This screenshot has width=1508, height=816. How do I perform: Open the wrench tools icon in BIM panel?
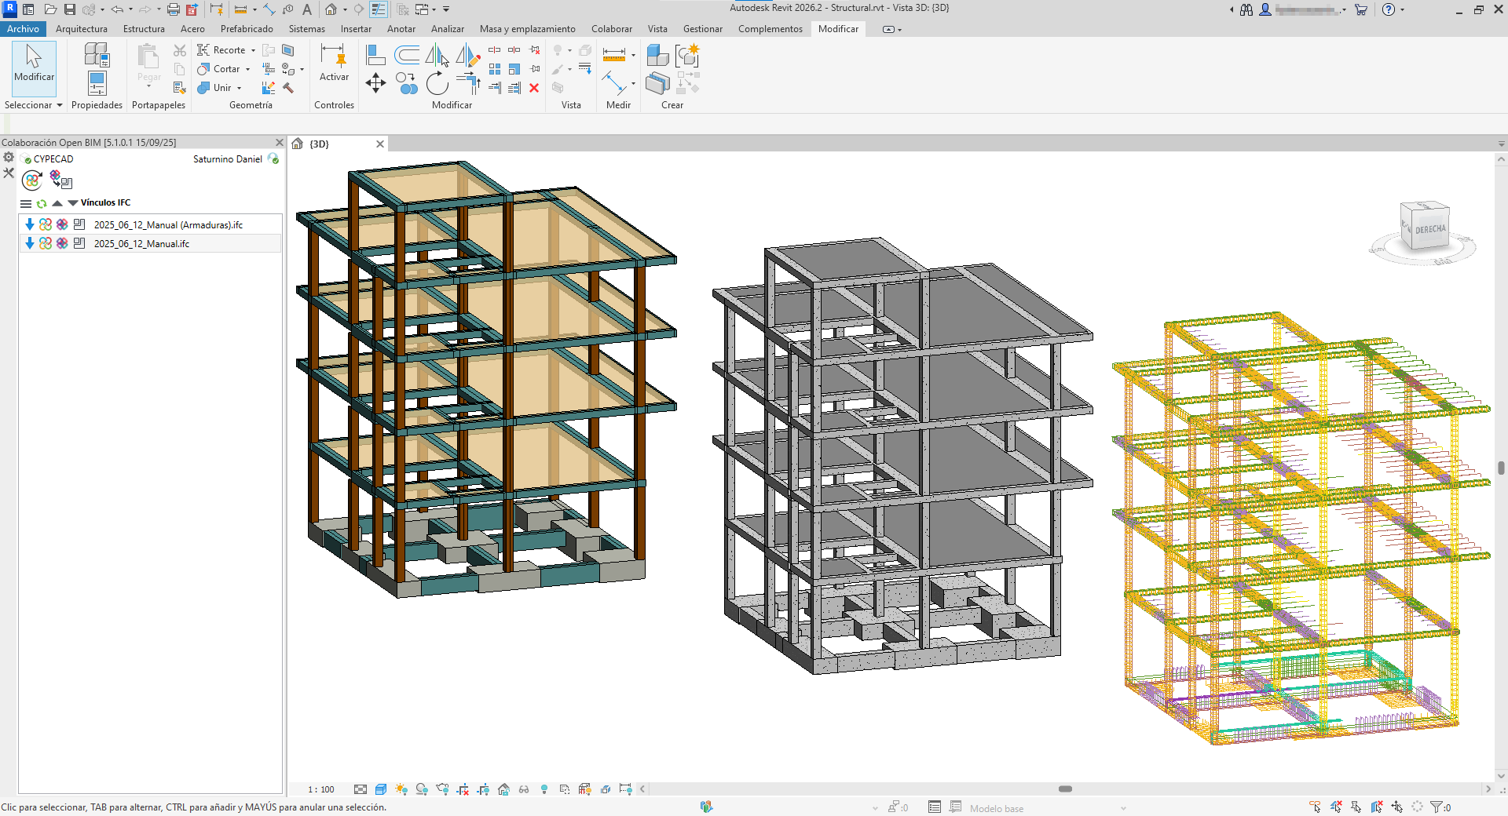click(x=9, y=173)
